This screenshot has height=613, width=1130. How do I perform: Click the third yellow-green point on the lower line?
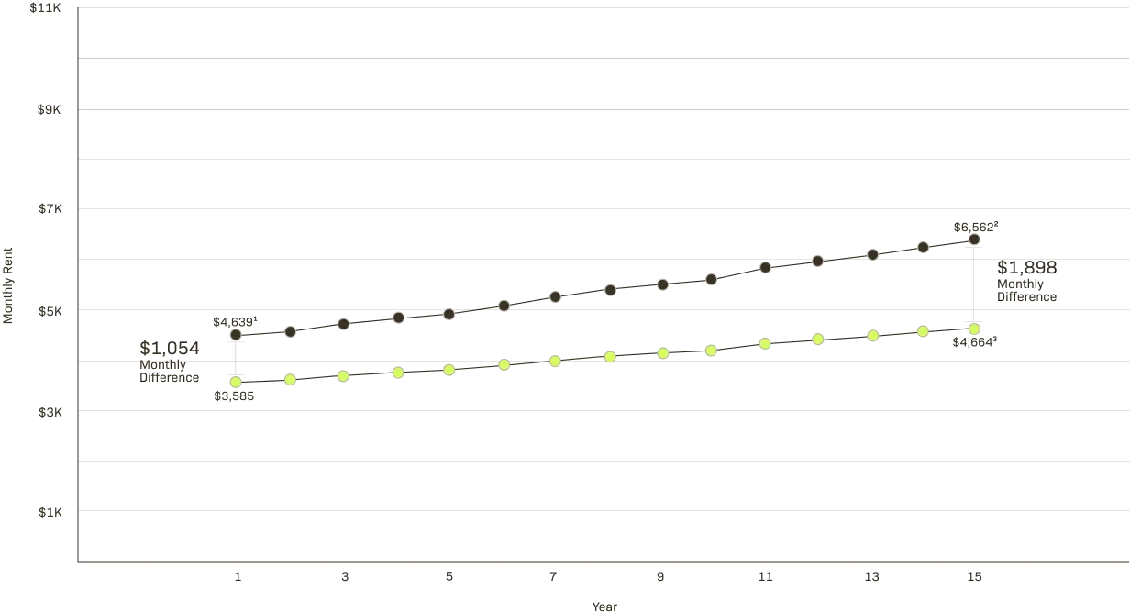pyautogui.click(x=343, y=375)
